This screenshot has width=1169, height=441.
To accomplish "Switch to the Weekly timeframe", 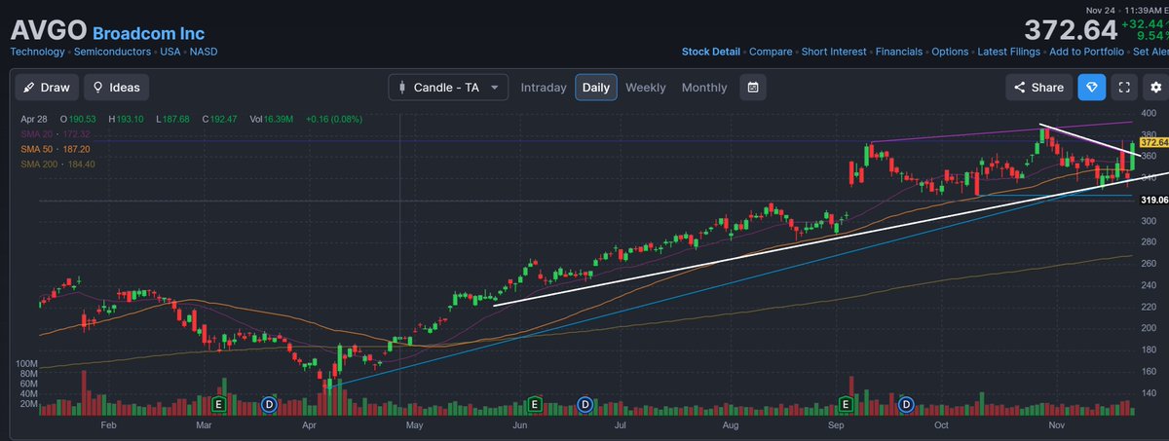I will (646, 88).
